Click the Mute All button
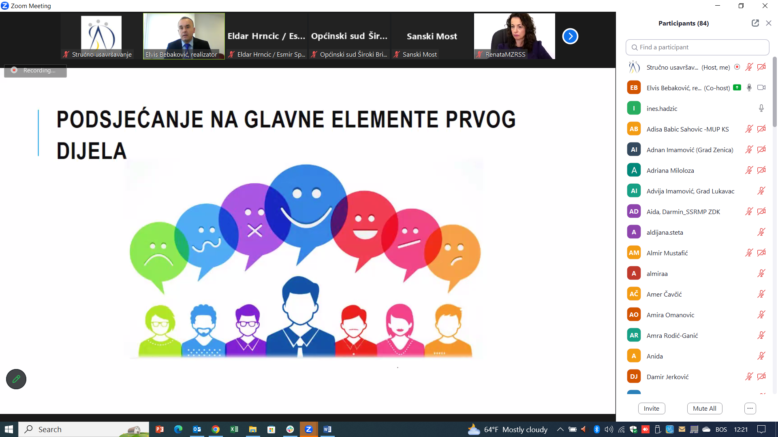Image resolution: width=778 pixels, height=437 pixels. [705, 408]
